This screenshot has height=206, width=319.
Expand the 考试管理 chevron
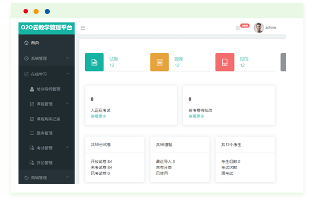[67, 147]
